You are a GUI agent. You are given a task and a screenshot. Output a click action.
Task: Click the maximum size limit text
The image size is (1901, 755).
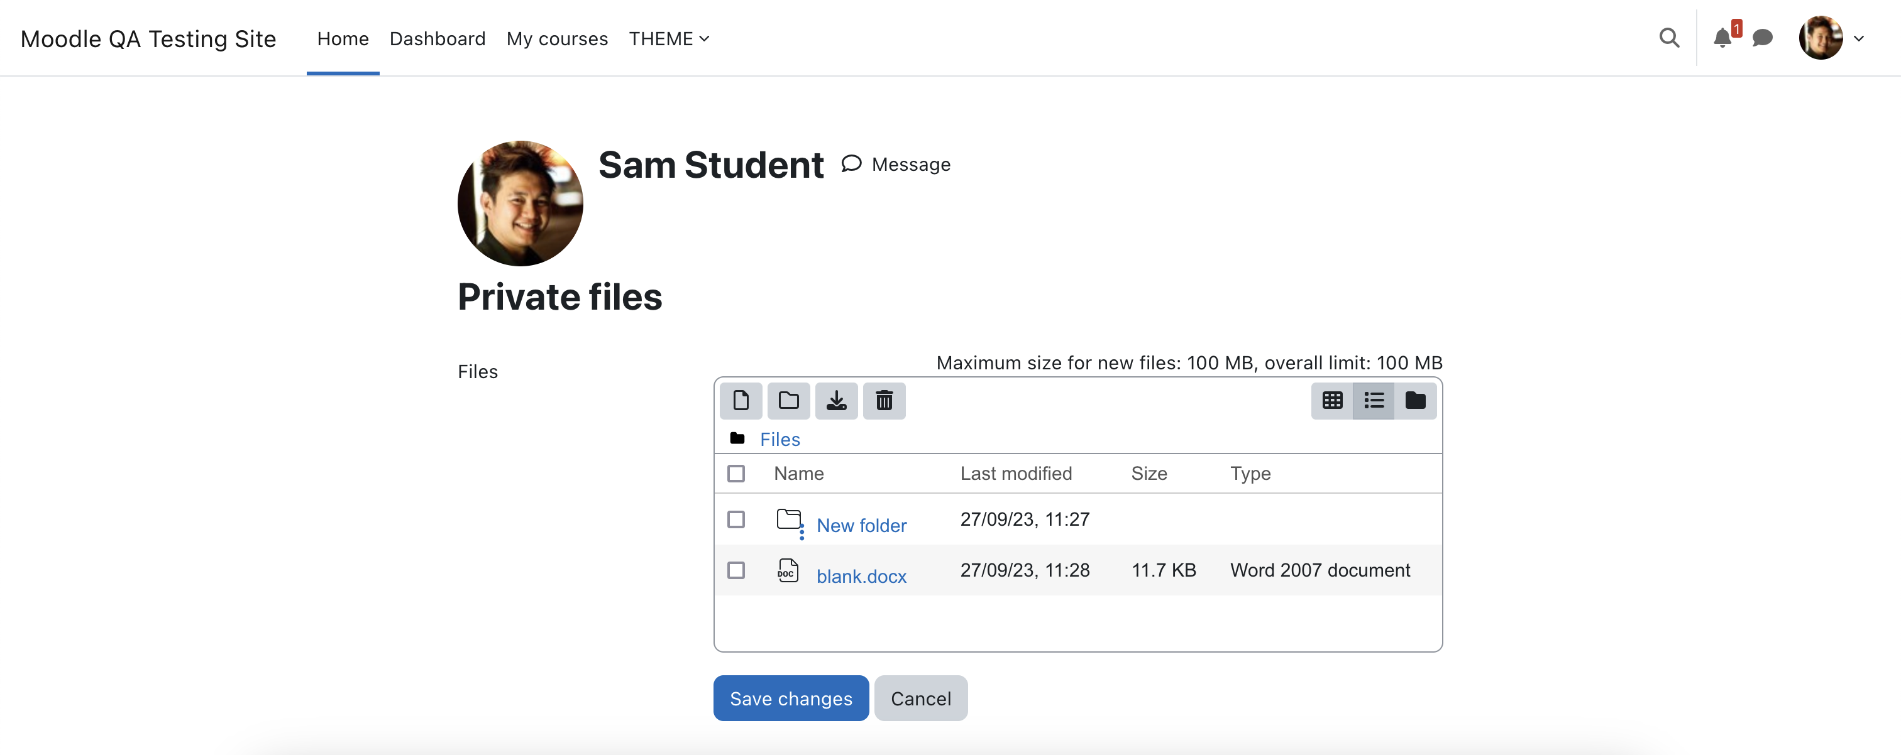[x=1189, y=363]
